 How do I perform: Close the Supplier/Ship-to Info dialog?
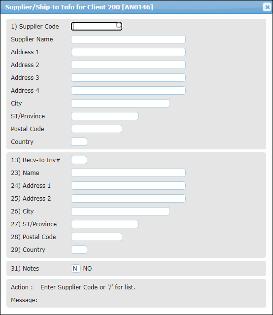click(x=267, y=7)
